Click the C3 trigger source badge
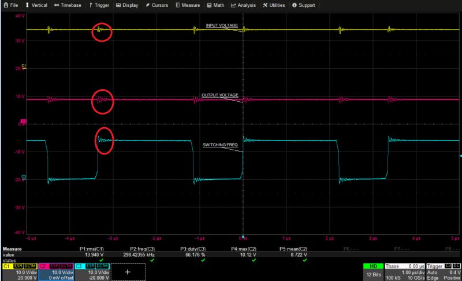 pyautogui.click(x=448, y=266)
